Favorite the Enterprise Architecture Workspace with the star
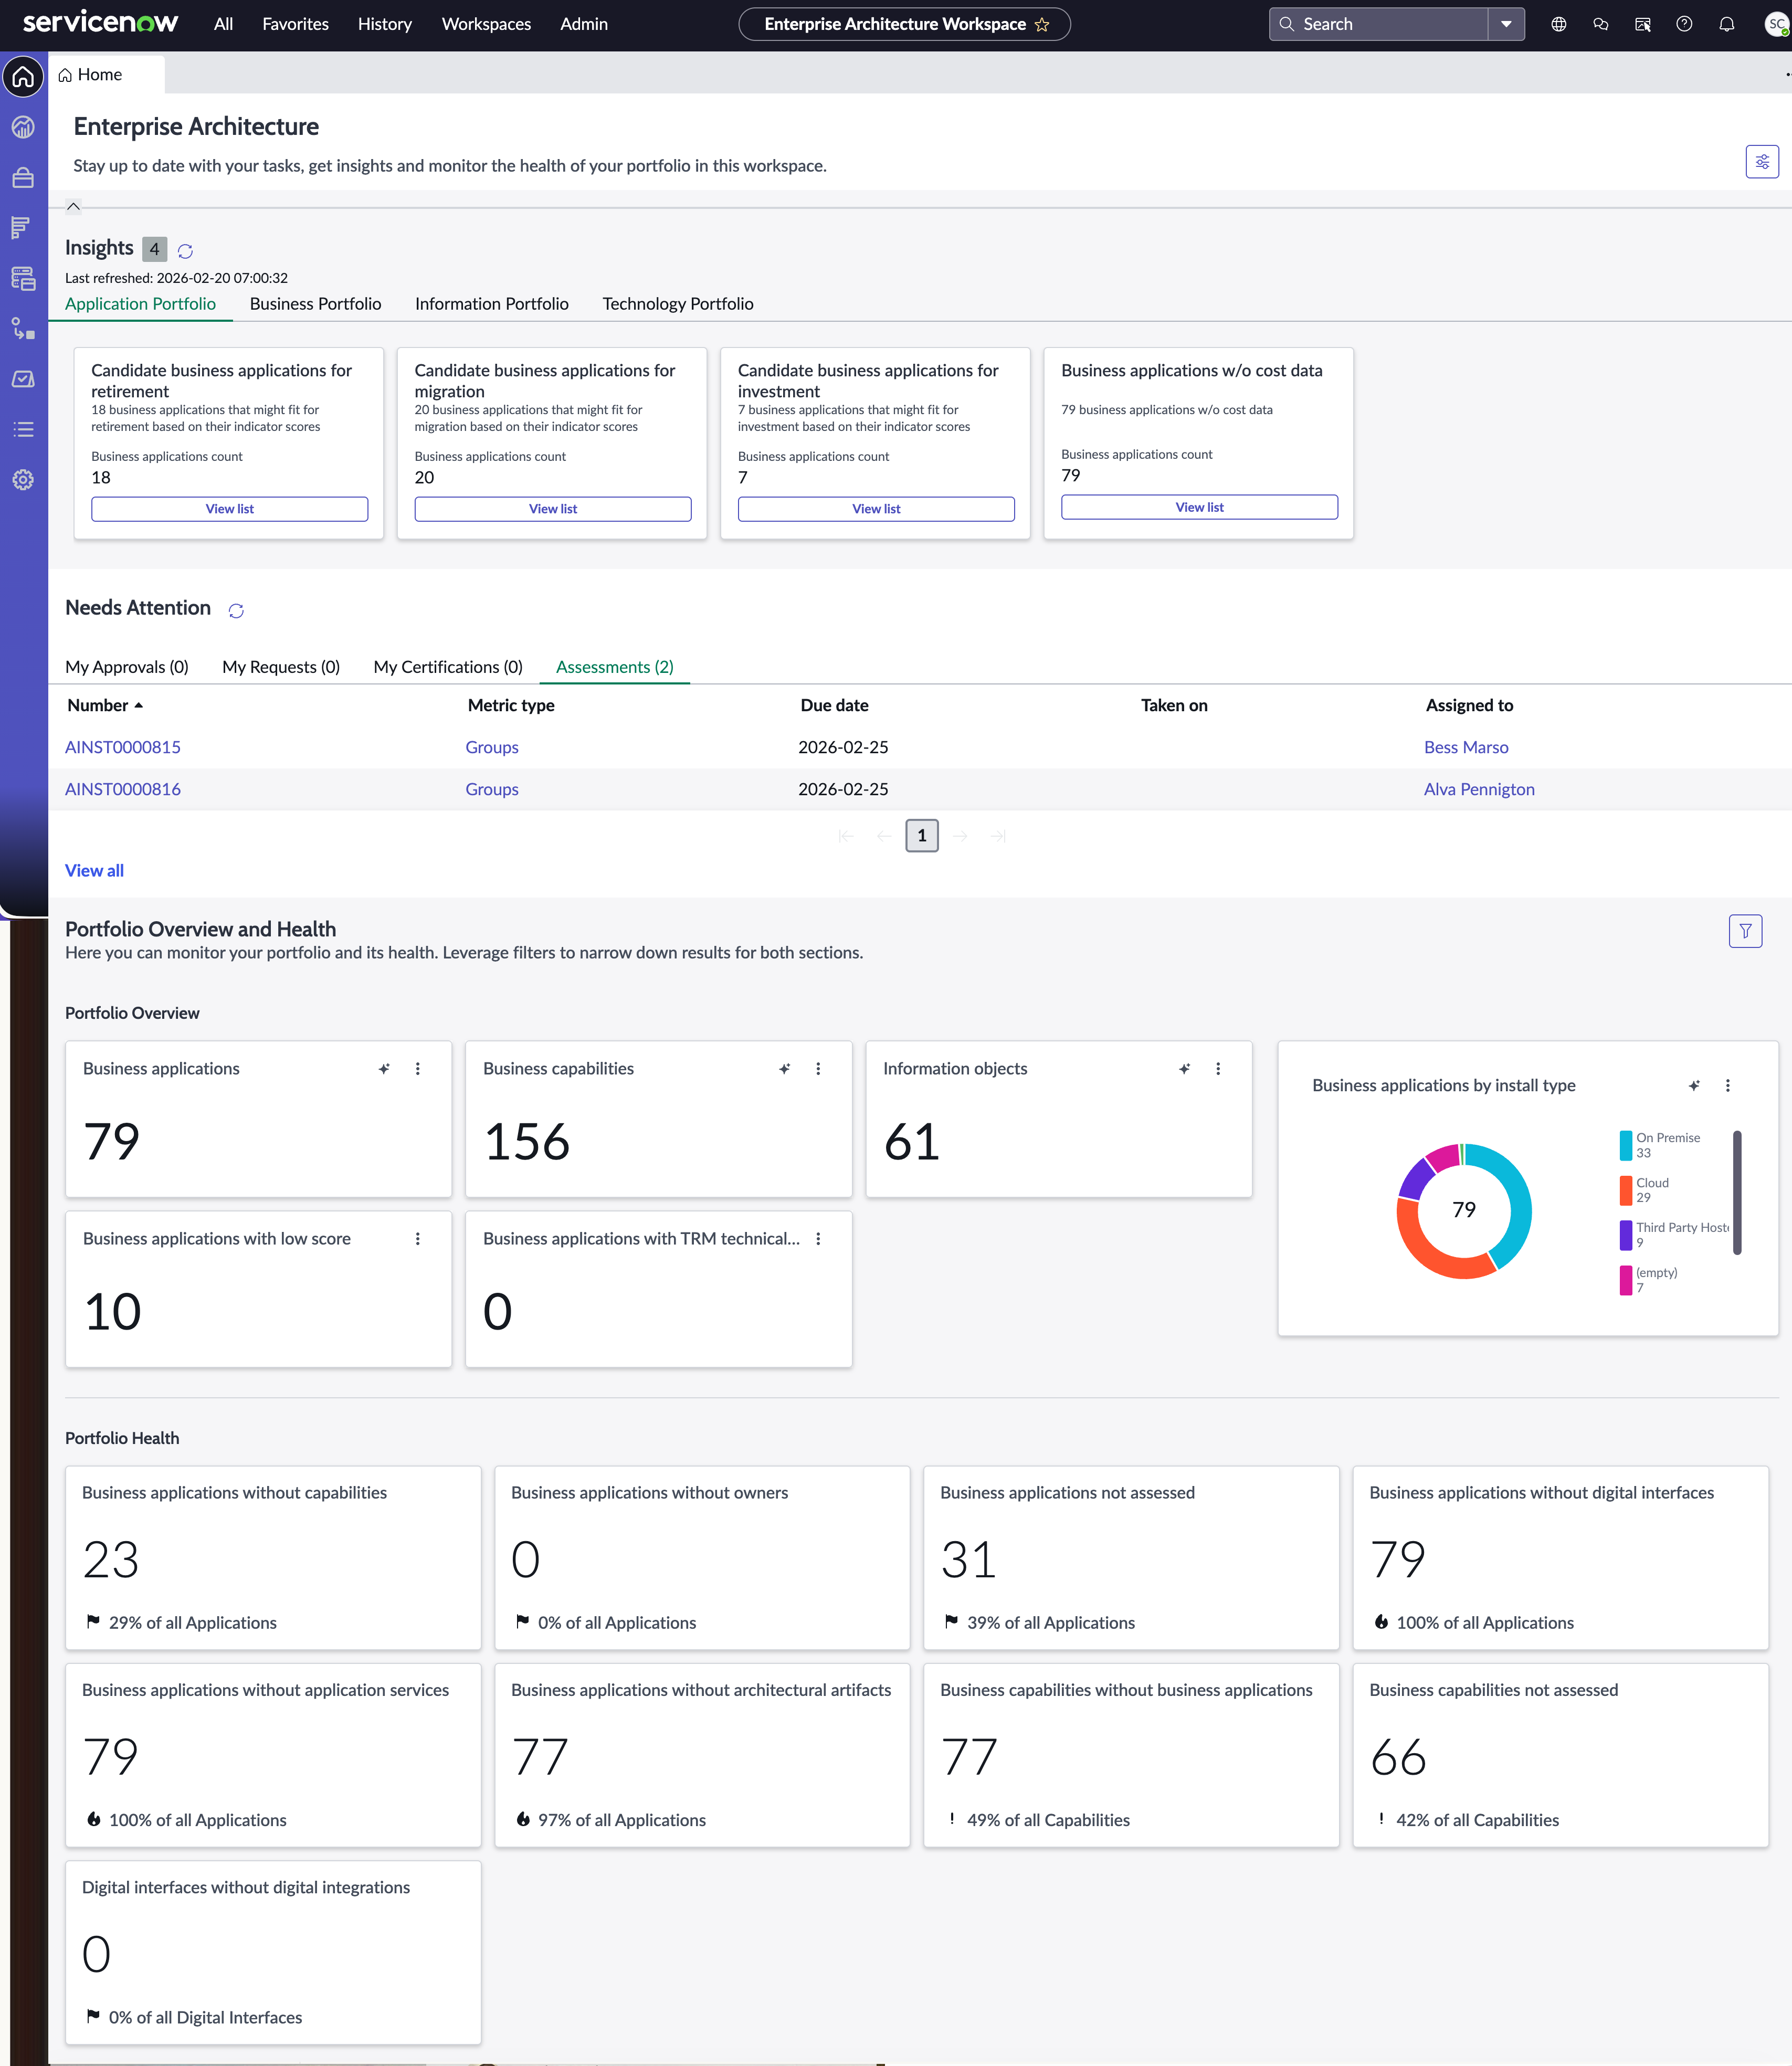Viewport: 1792px width, 2066px height. (1042, 25)
